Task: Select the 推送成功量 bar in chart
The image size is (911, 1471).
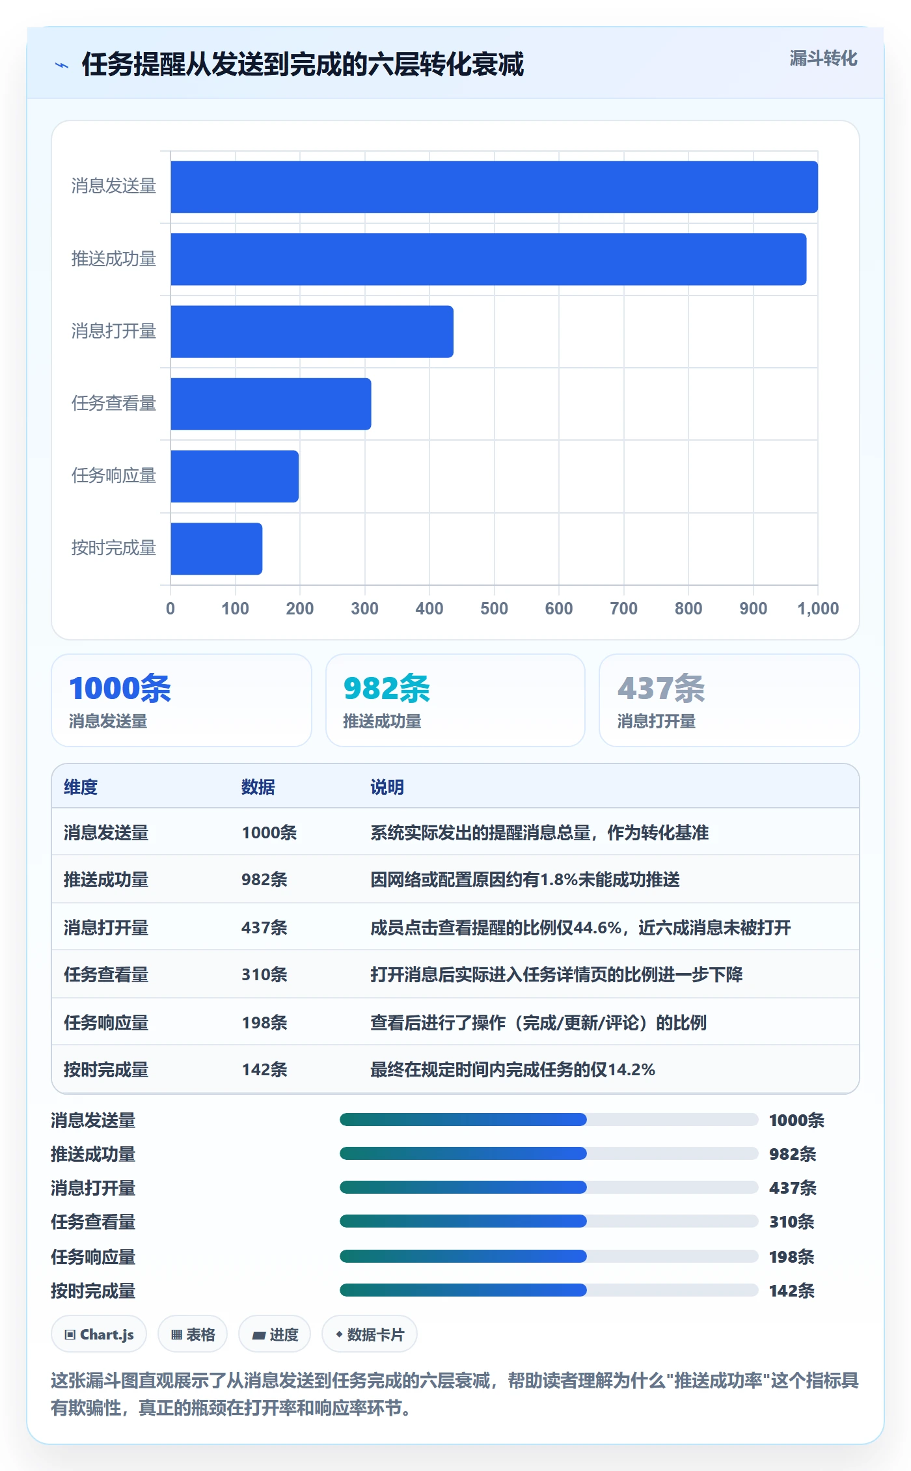Action: pyautogui.click(x=488, y=259)
